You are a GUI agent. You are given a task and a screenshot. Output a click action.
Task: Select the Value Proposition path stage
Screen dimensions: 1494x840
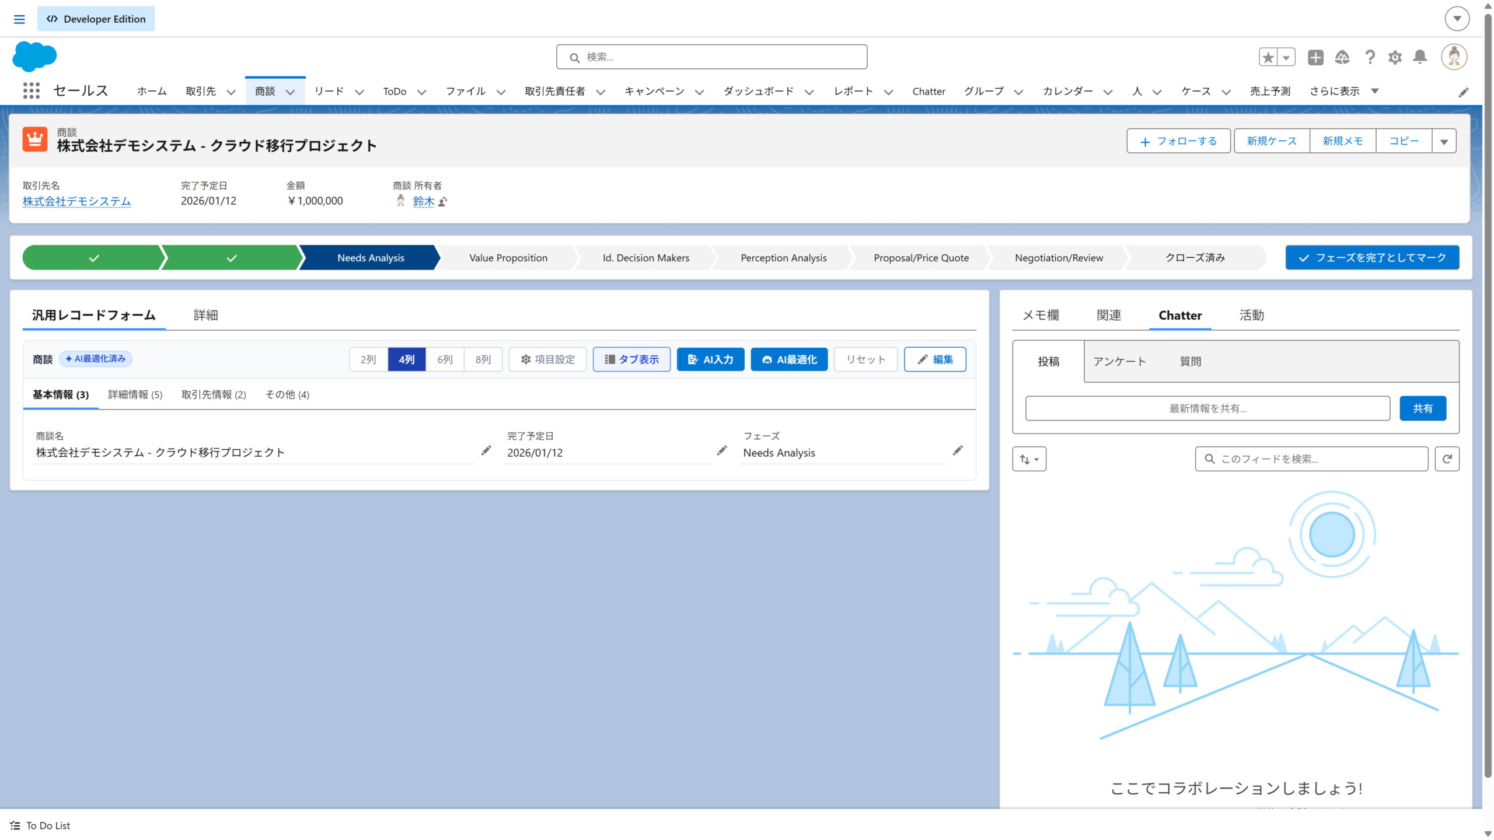tap(508, 258)
